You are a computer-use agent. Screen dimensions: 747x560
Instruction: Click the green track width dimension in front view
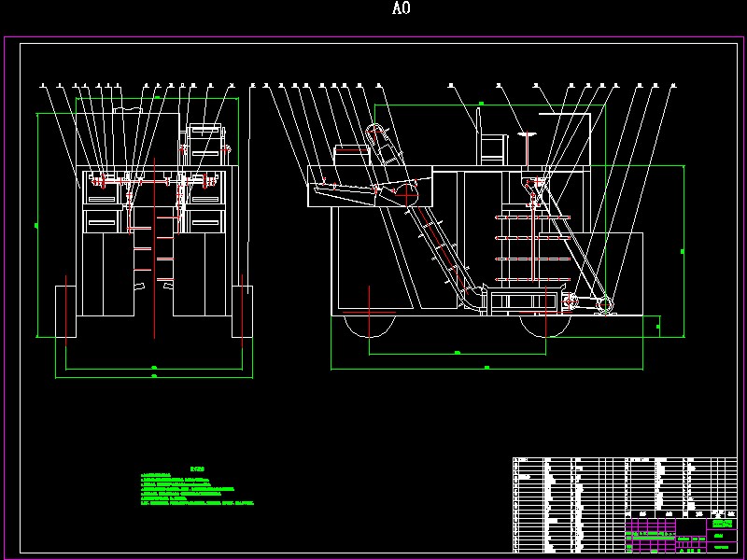[154, 368]
